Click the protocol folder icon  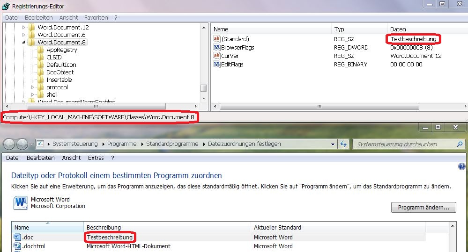click(41, 87)
